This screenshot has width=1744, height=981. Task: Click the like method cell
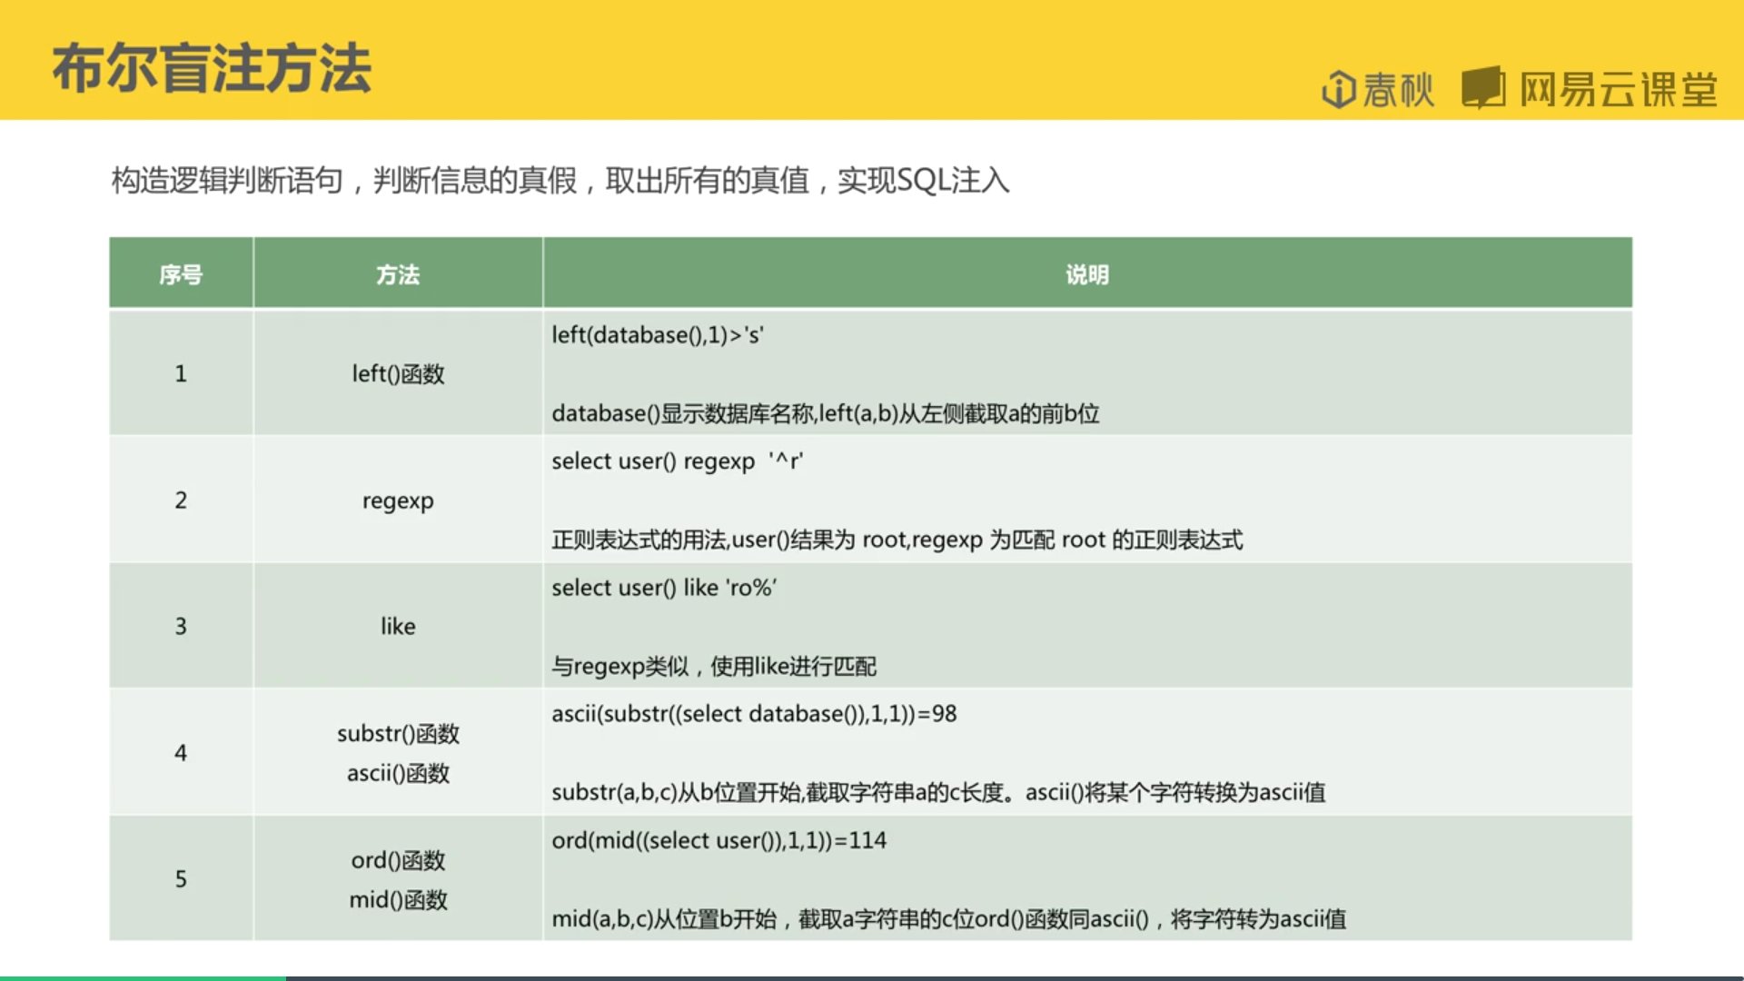click(398, 627)
